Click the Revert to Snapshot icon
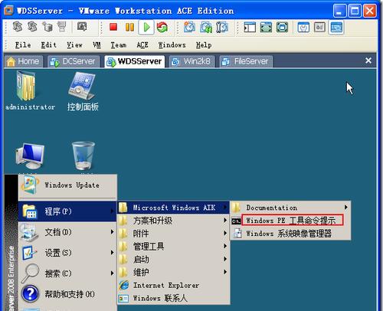The width and height of the screenshot is (383, 311). pos(206,27)
